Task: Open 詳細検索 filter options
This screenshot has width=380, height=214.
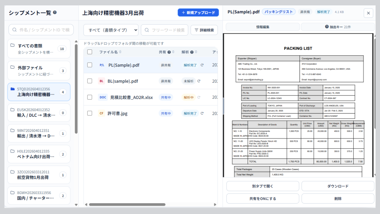Action: point(204,30)
